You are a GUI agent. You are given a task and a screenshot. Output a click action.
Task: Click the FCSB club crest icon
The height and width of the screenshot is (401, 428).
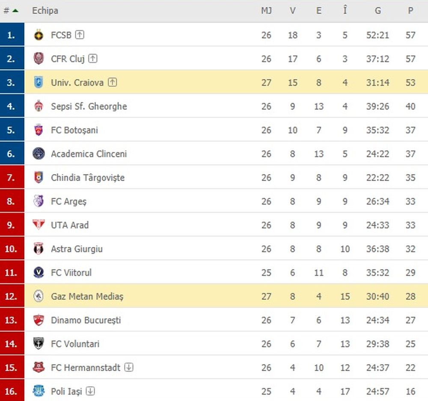point(39,35)
